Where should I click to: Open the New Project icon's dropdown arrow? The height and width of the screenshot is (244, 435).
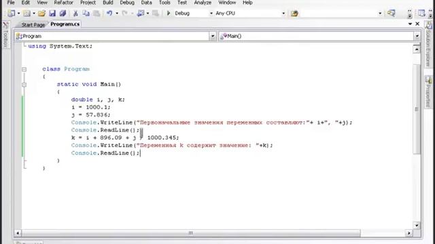point(18,14)
